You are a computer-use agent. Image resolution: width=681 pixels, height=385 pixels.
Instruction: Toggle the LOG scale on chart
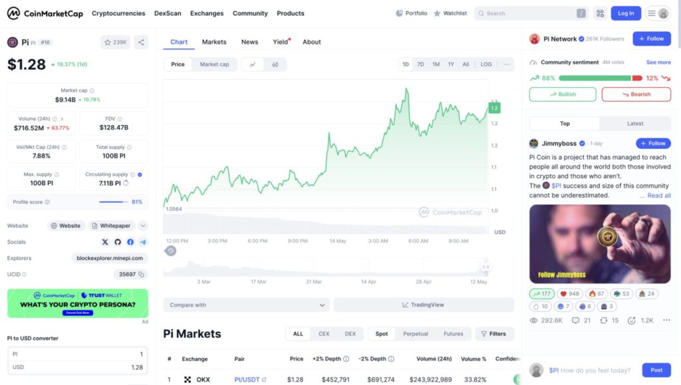486,64
